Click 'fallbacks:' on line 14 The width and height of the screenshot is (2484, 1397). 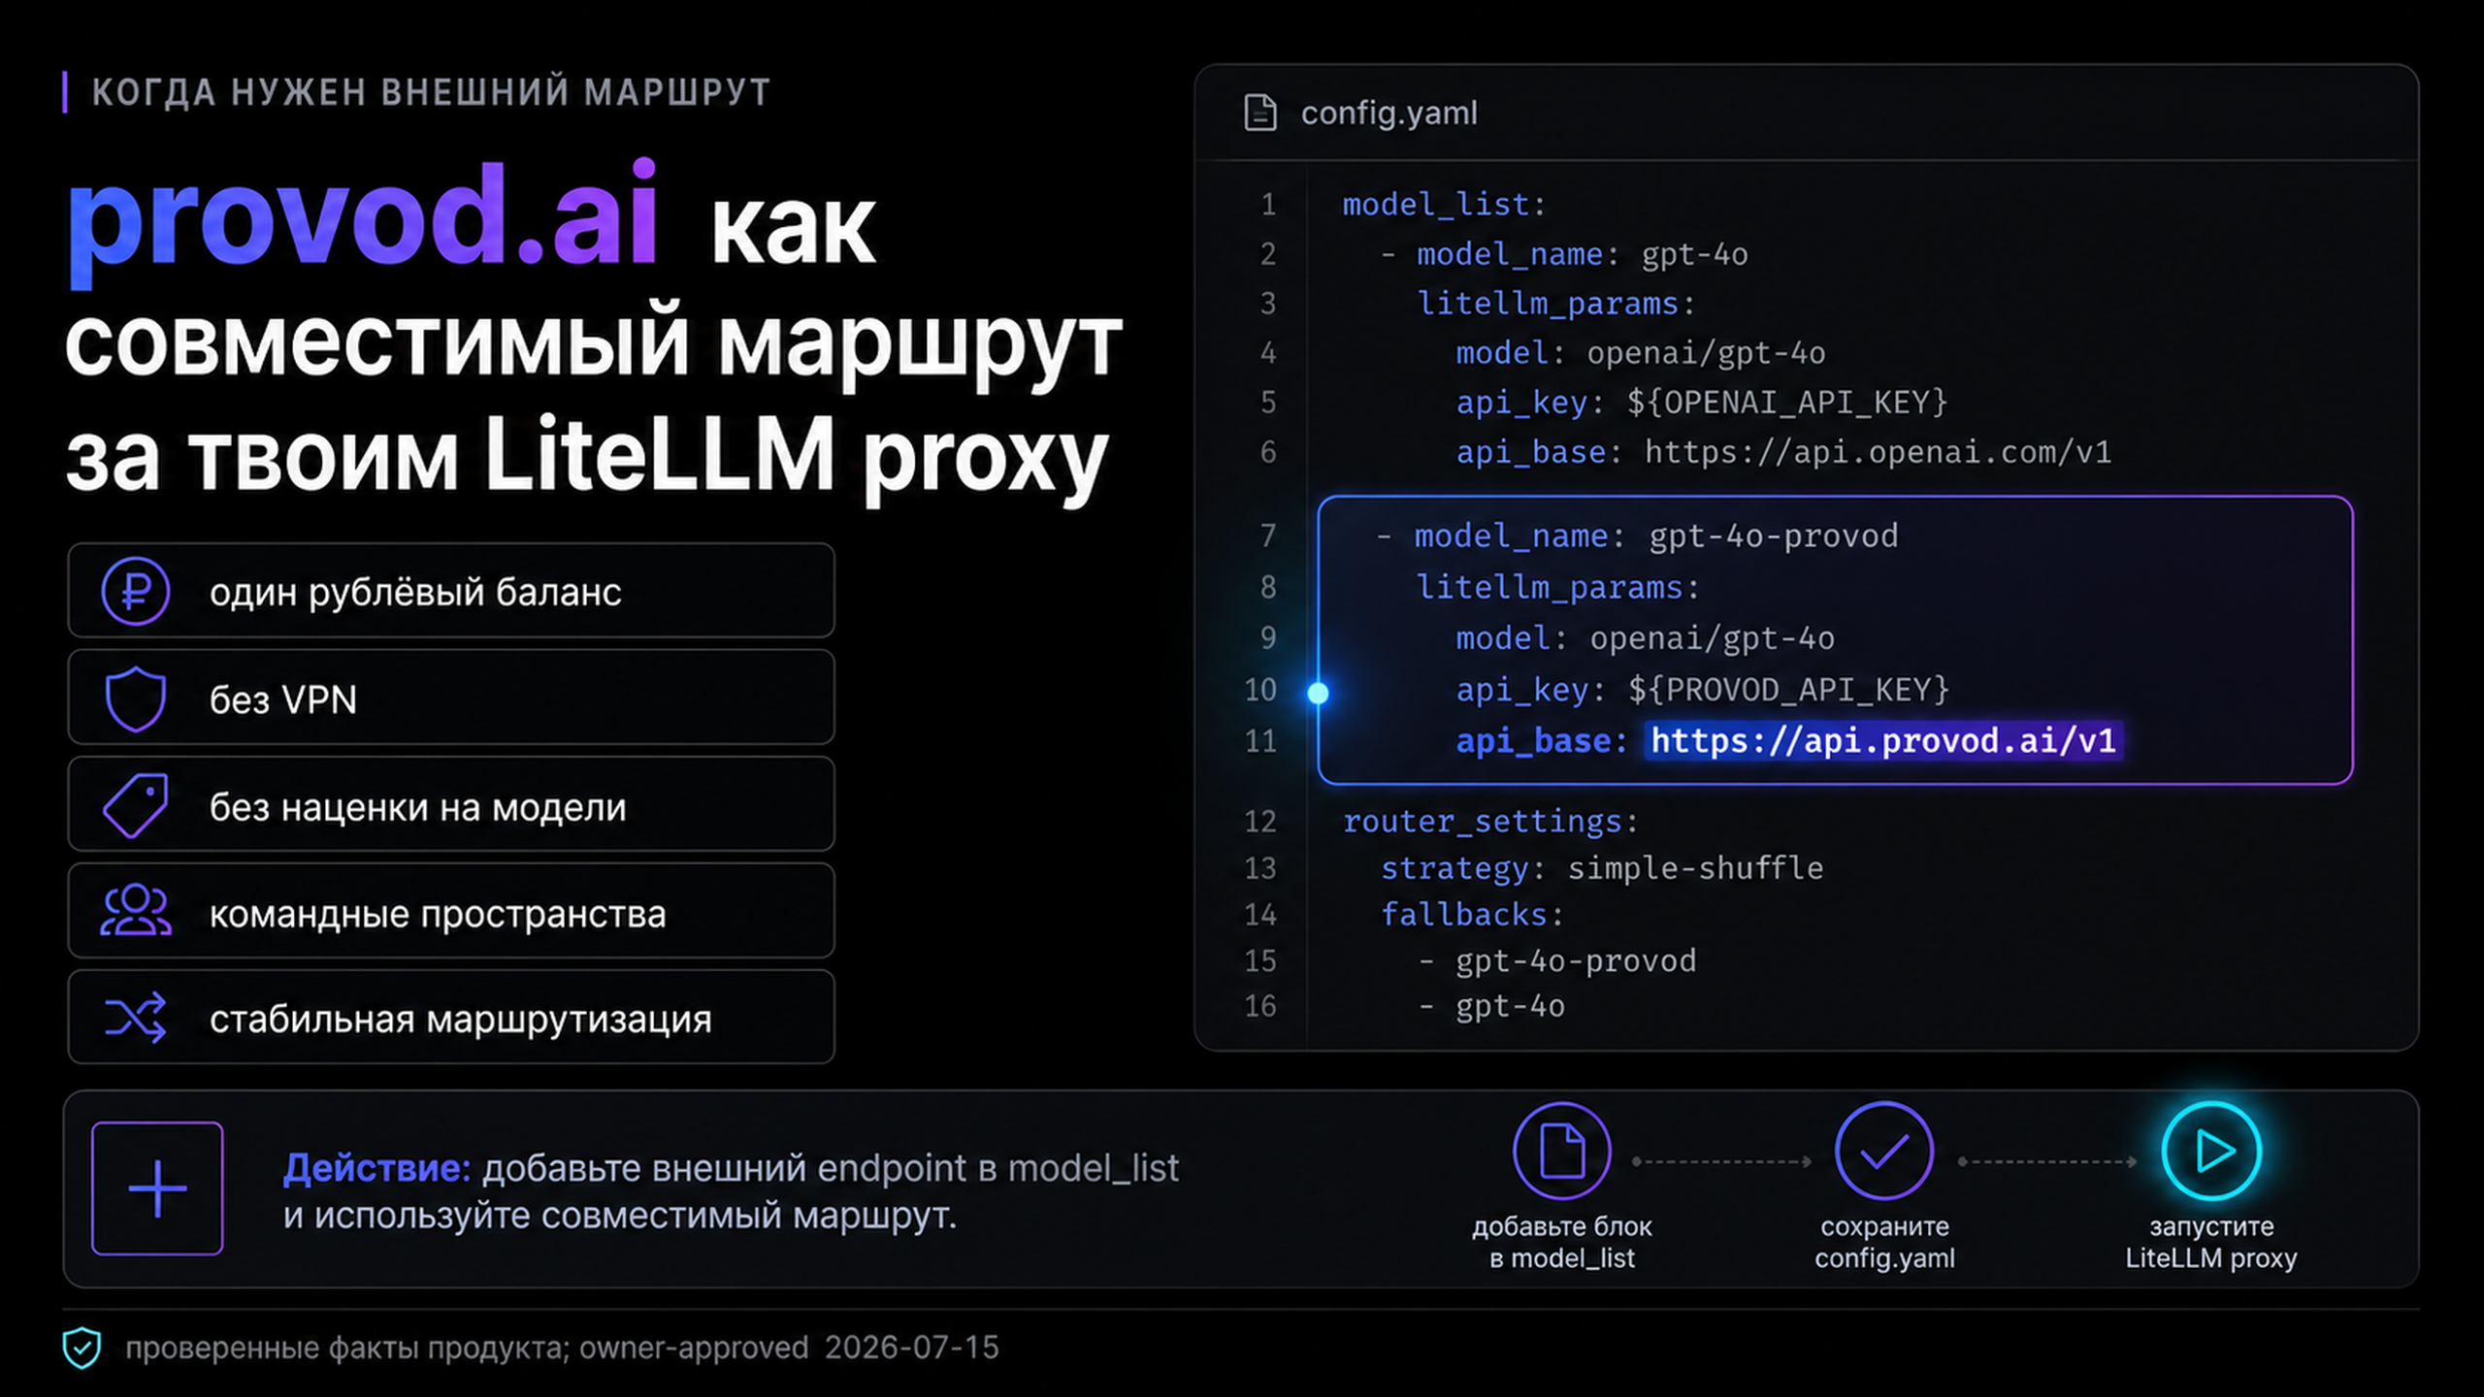[x=1472, y=915]
